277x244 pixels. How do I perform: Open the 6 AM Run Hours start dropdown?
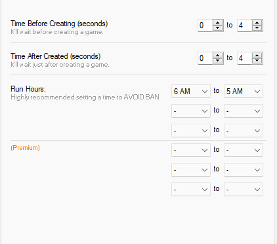click(191, 91)
